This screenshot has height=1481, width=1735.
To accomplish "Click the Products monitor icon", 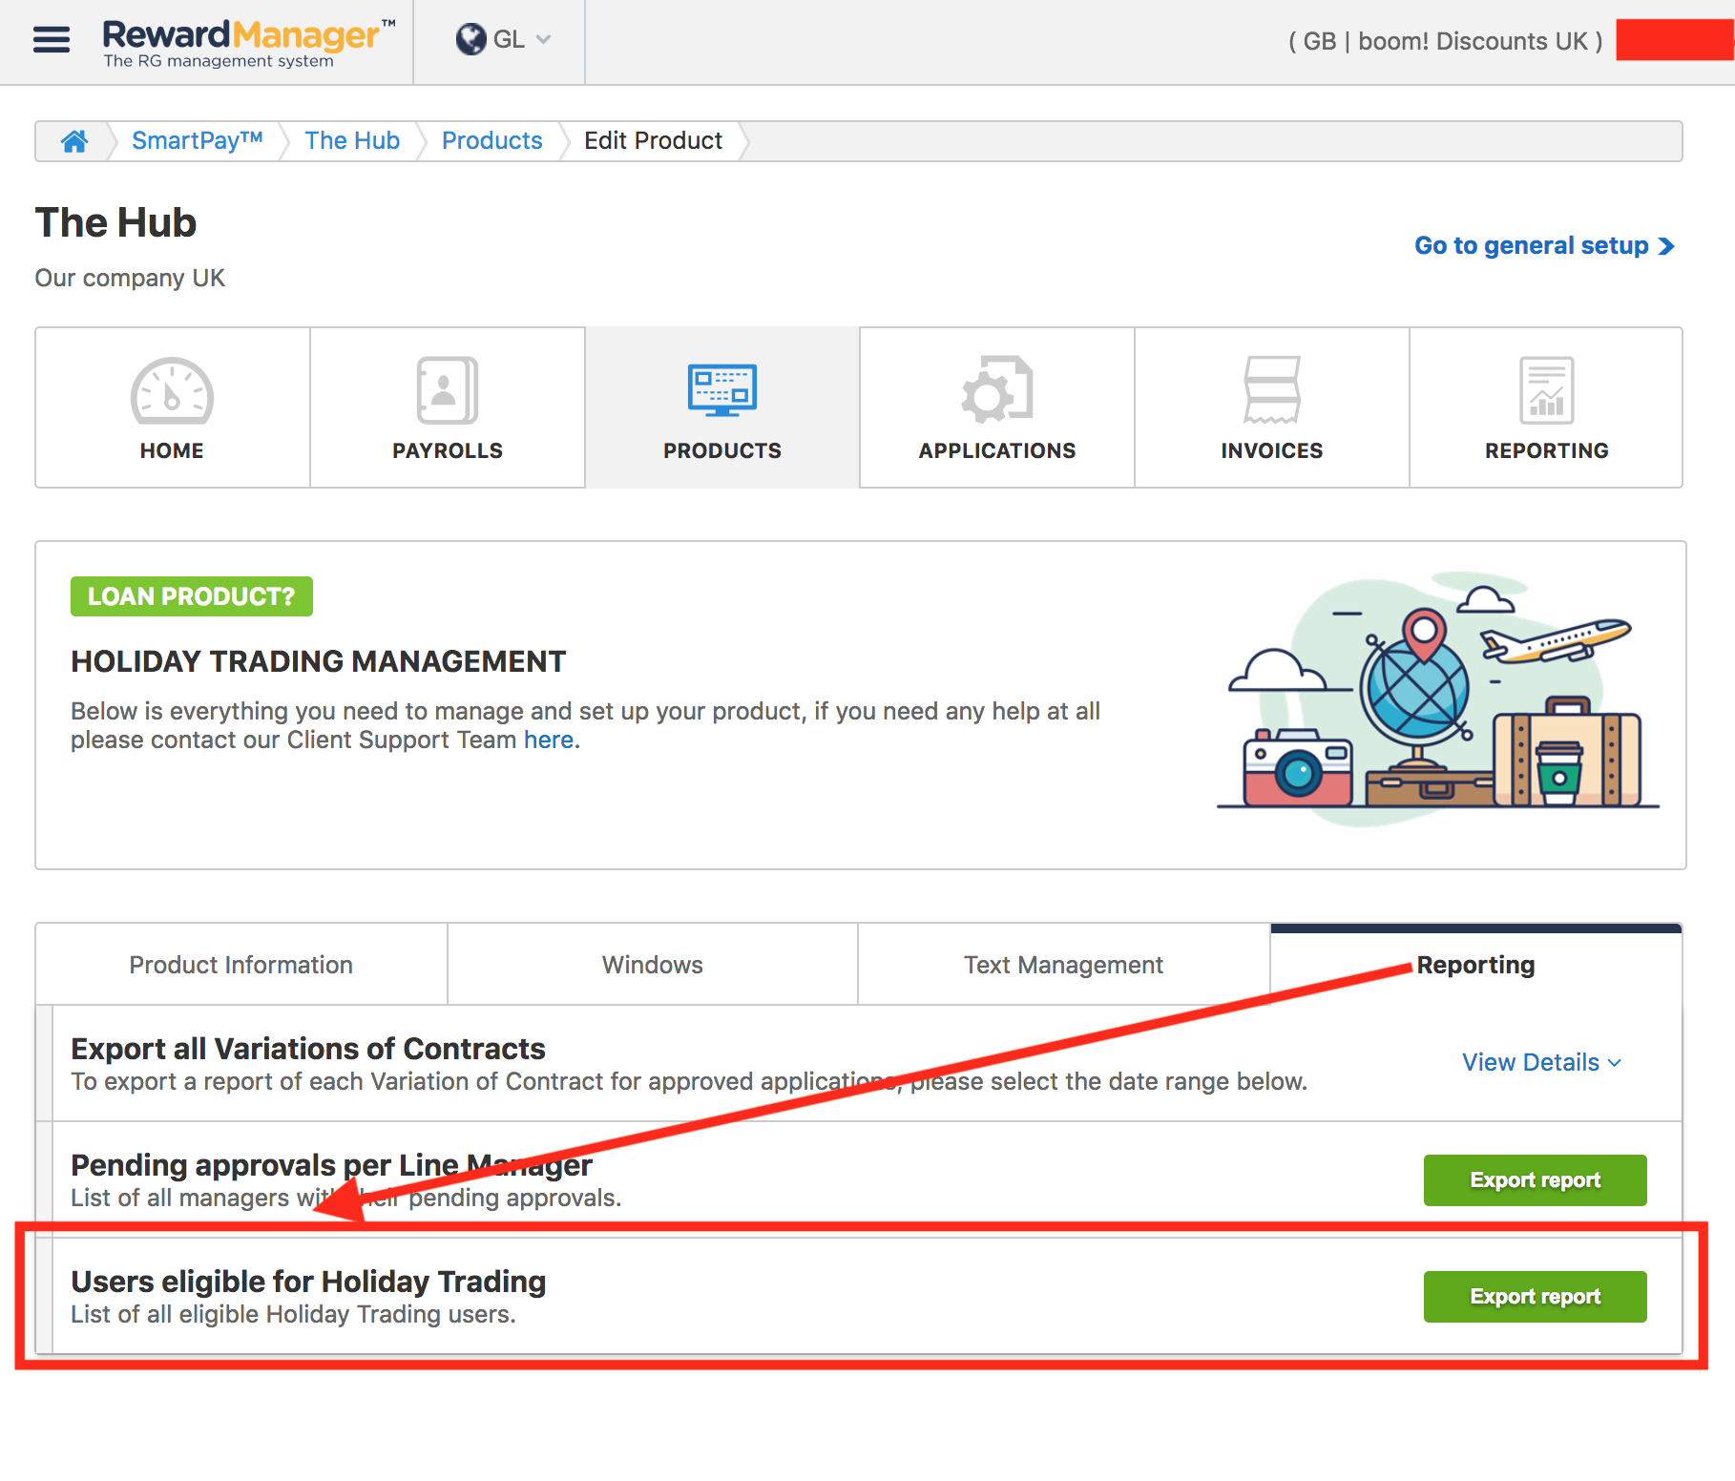I will pyautogui.click(x=722, y=389).
